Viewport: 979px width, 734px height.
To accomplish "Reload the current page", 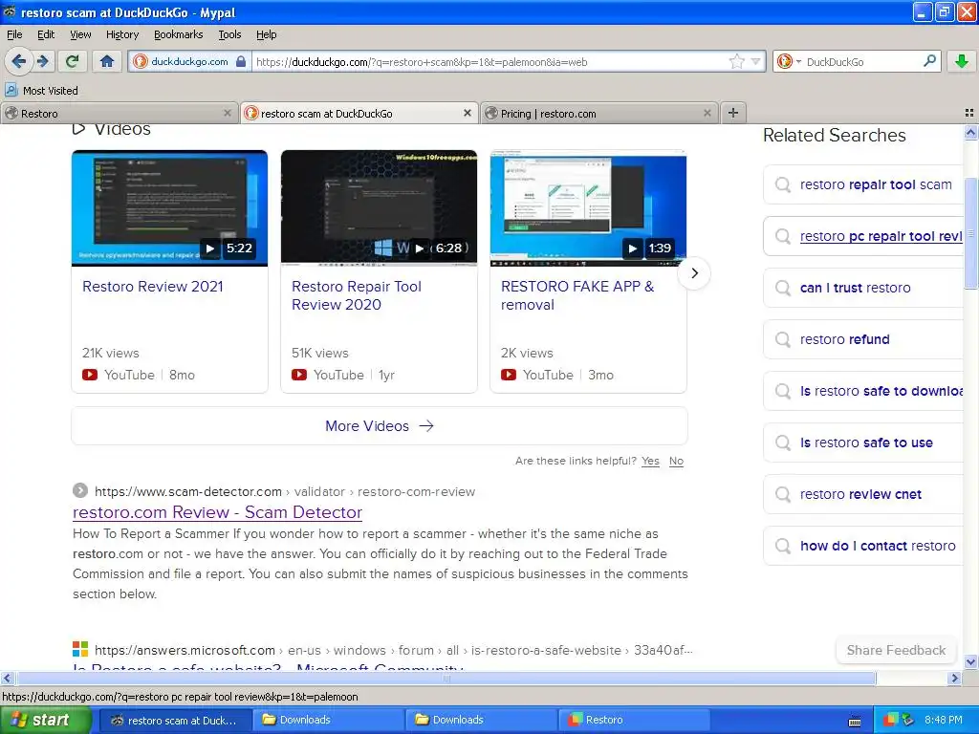I will (x=72, y=61).
